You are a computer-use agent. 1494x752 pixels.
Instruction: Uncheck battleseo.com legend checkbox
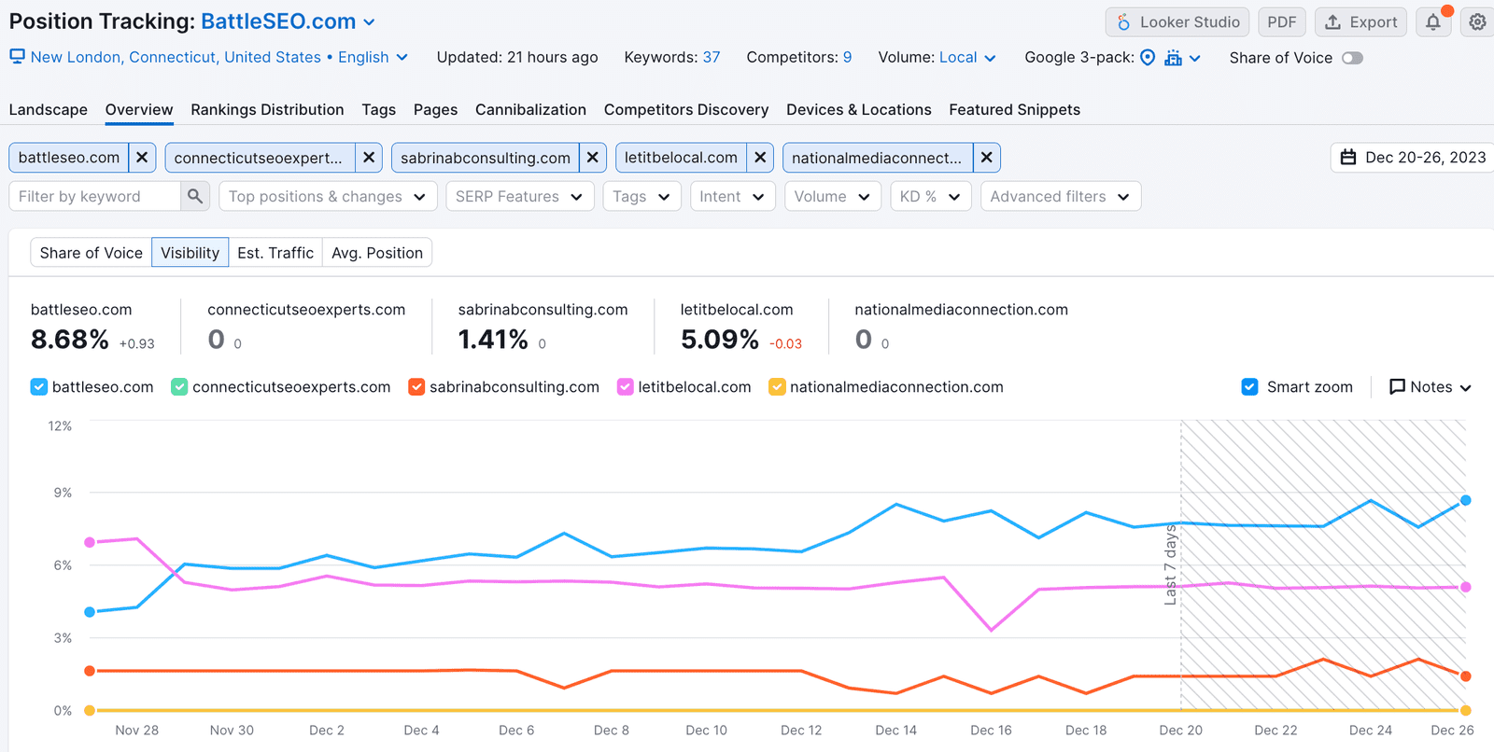coord(39,386)
